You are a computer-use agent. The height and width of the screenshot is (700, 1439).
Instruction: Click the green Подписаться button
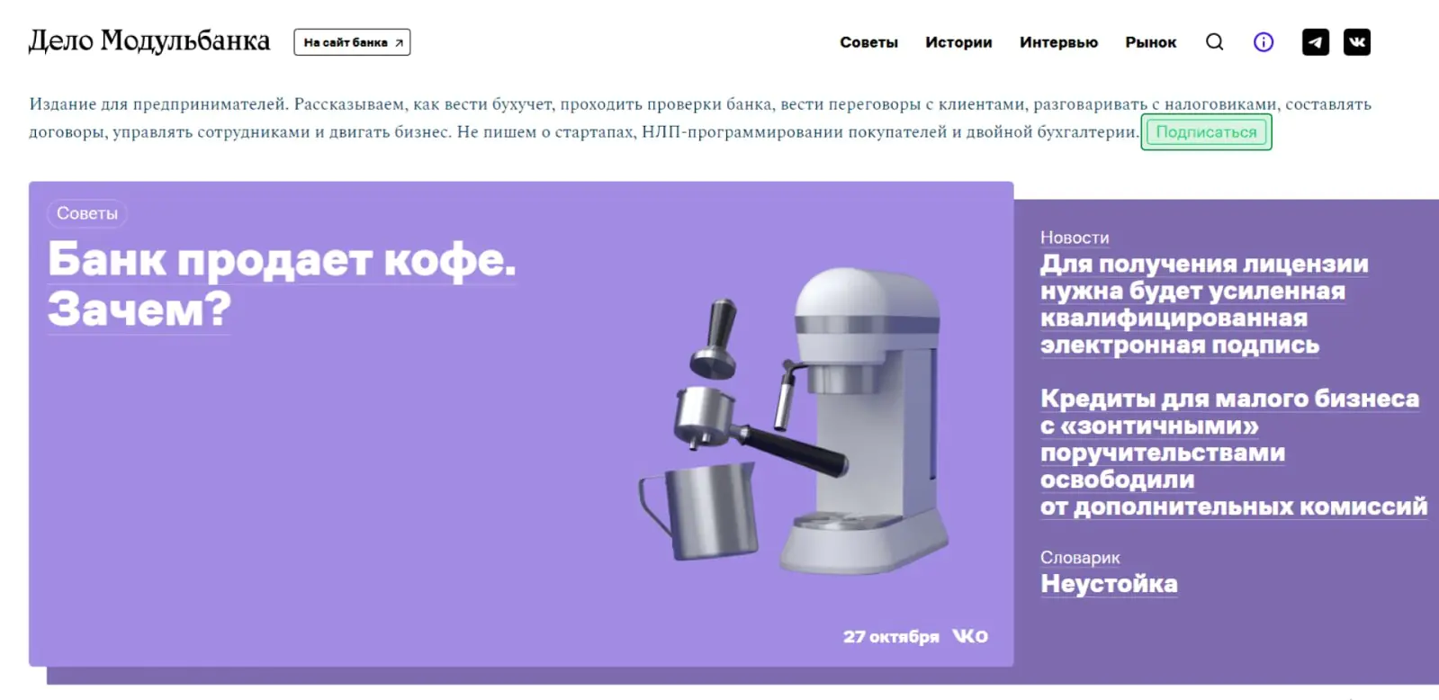pyautogui.click(x=1206, y=132)
